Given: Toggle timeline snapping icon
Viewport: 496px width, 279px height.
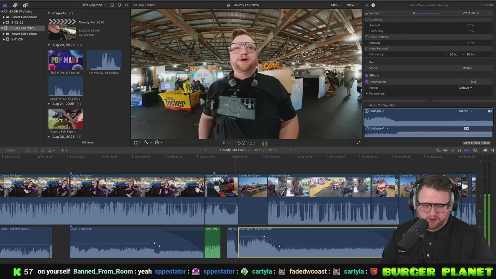Looking at the screenshot, I should 466,150.
